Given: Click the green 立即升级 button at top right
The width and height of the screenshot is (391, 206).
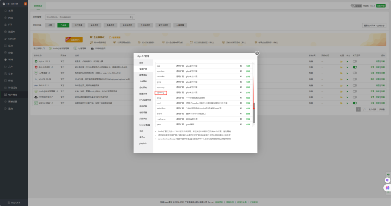Looking at the screenshot, I should [x=381, y=6].
